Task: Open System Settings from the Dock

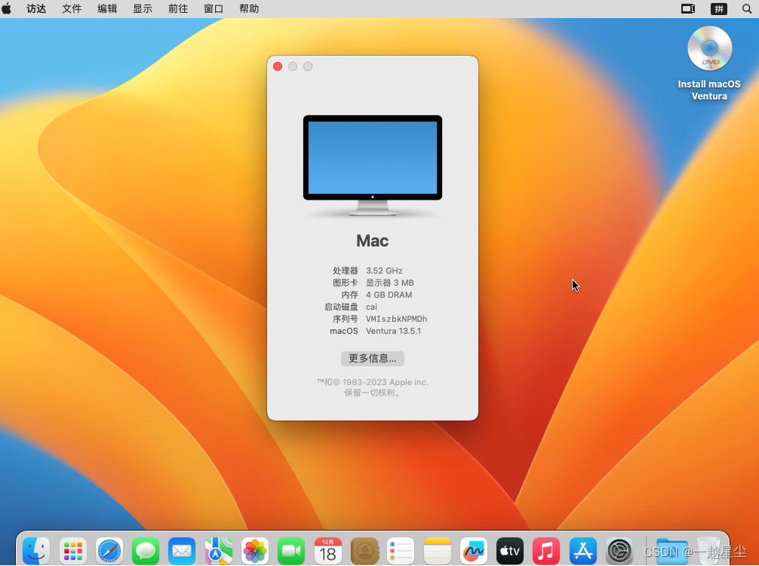Action: pyautogui.click(x=619, y=550)
